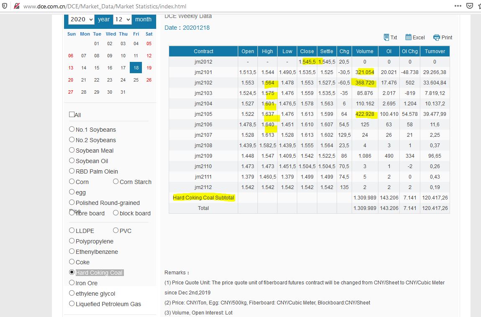Select Hard Coking Coal radio button
Image resolution: width=481 pixels, height=317 pixels.
click(72, 272)
